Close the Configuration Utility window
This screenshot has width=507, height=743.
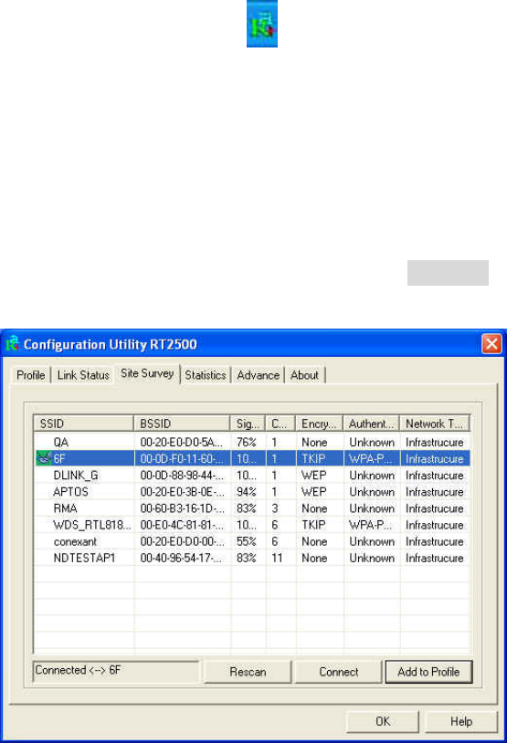coord(491,343)
